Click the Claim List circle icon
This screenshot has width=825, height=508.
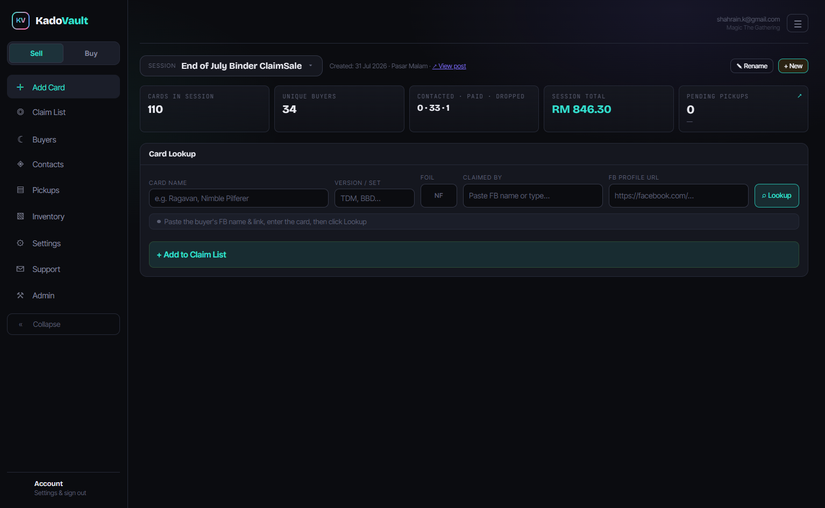pos(20,112)
